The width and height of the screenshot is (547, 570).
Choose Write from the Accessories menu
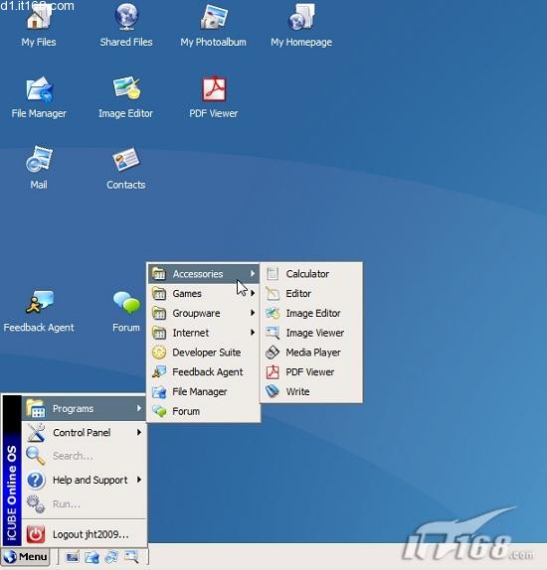[311, 391]
